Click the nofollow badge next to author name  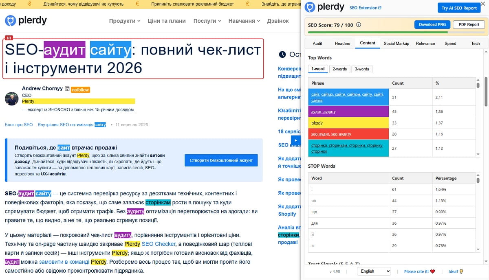click(80, 90)
